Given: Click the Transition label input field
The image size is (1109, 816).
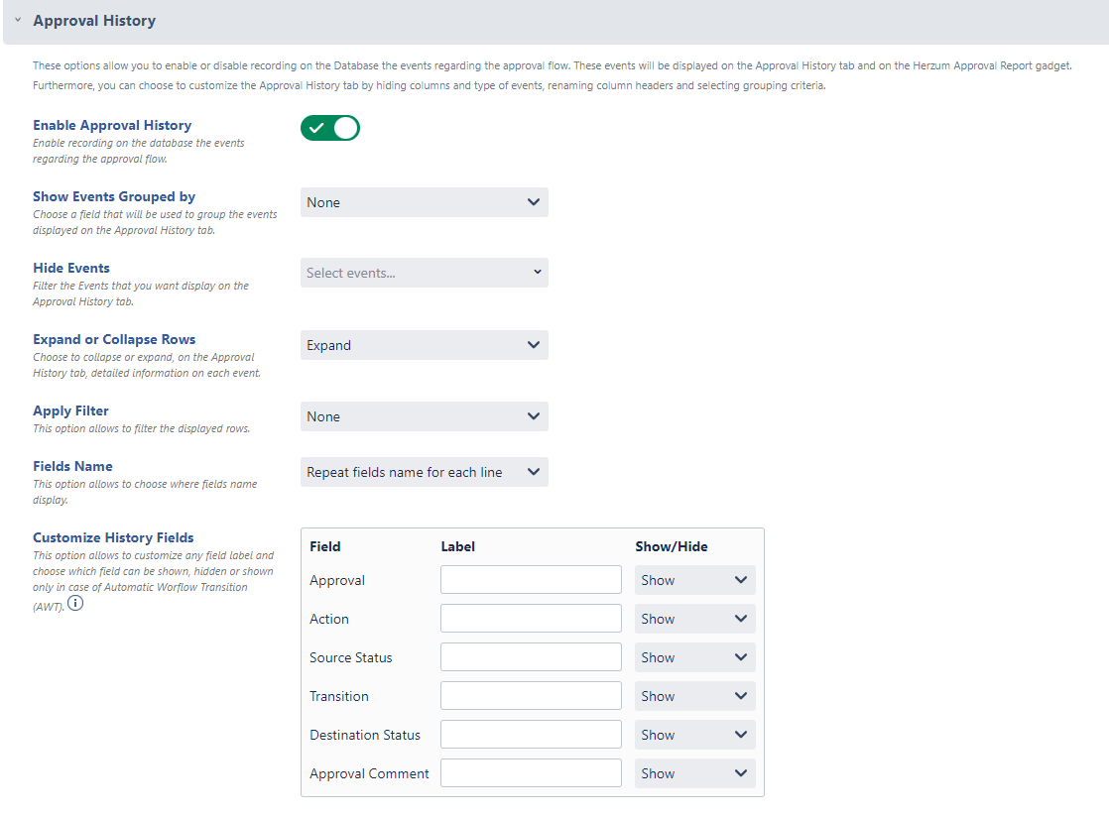Looking at the screenshot, I should coord(531,696).
